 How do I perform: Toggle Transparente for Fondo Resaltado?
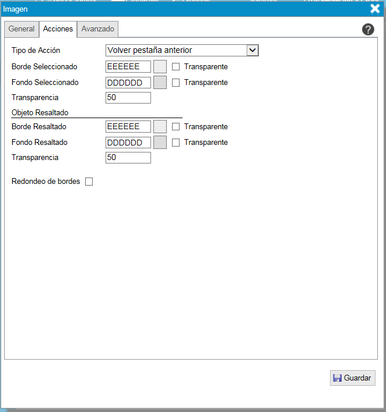176,143
